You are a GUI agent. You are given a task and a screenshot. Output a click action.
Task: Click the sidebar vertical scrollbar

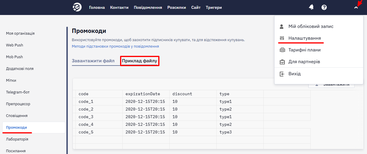67,90
